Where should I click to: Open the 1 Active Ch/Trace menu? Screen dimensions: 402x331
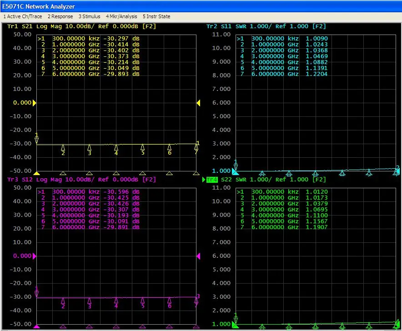[23, 16]
